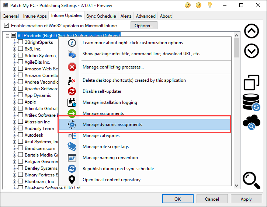The width and height of the screenshot is (267, 207).
Task: Check the AgileBits Inc. checkbox
Action: pyautogui.click(x=20, y=62)
